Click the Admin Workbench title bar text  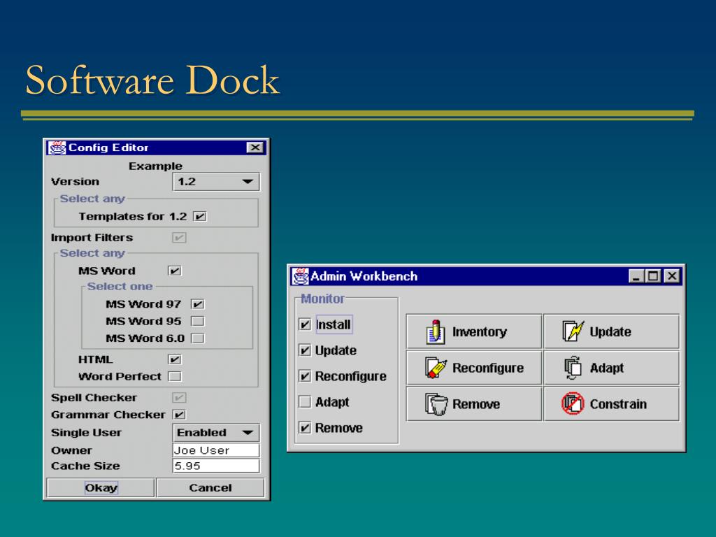364,276
